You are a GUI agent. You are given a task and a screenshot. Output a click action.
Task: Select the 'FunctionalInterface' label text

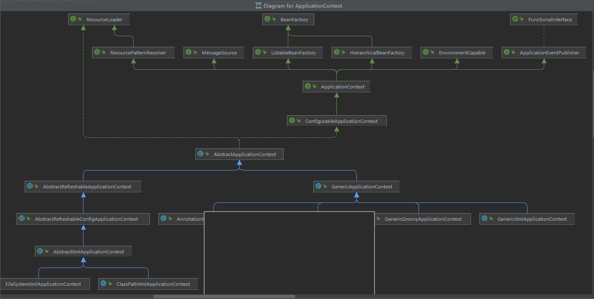[550, 20]
